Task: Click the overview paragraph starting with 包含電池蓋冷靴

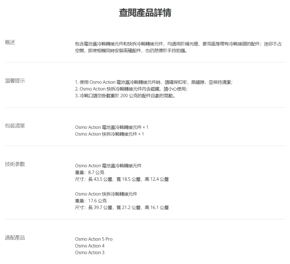Action: pyautogui.click(x=178, y=47)
